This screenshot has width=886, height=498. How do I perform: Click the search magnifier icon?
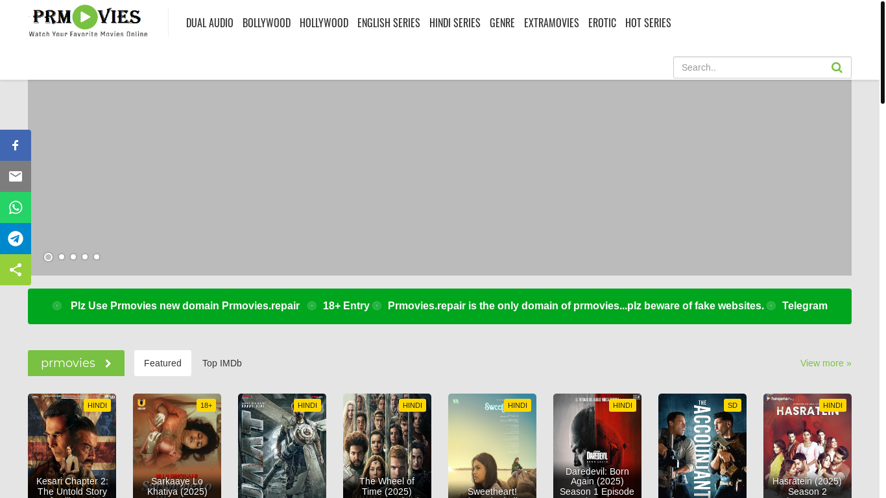[837, 67]
